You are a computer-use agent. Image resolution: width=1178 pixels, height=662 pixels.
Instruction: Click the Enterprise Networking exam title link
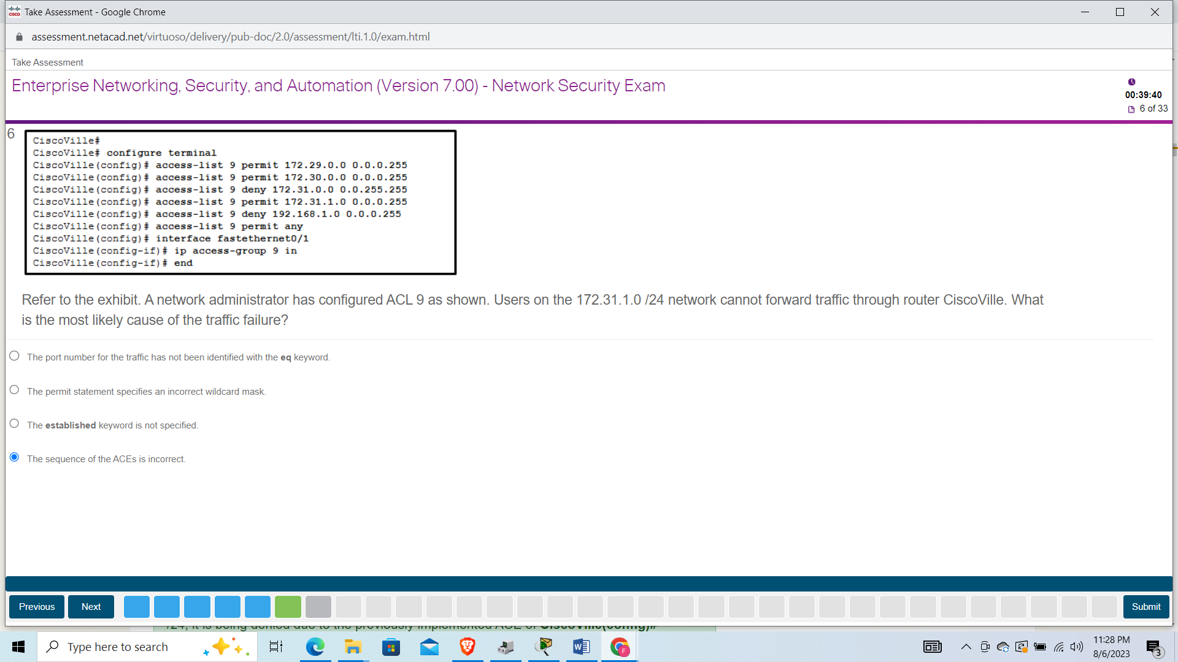(338, 85)
